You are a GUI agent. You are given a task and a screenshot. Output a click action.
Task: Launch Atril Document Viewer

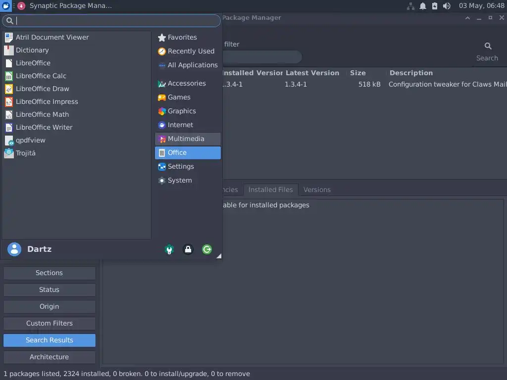pyautogui.click(x=77, y=37)
